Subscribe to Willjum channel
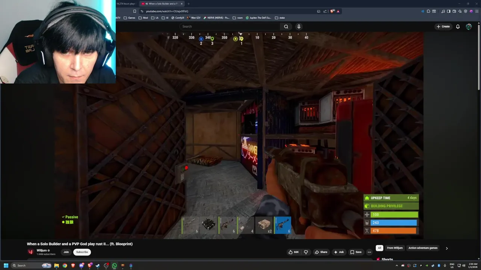481x270 pixels. pos(82,252)
